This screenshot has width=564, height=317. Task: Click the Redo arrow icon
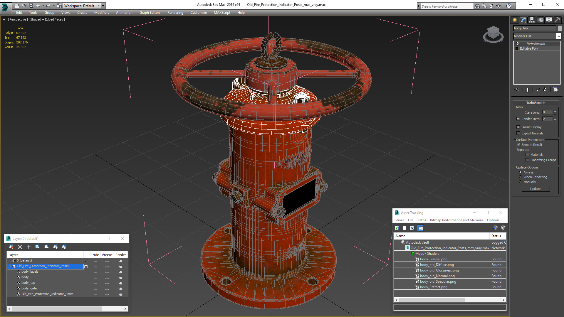48,6
